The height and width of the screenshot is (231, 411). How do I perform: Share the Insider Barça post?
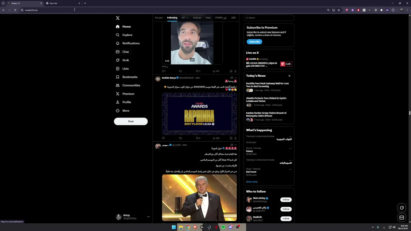tap(235, 138)
